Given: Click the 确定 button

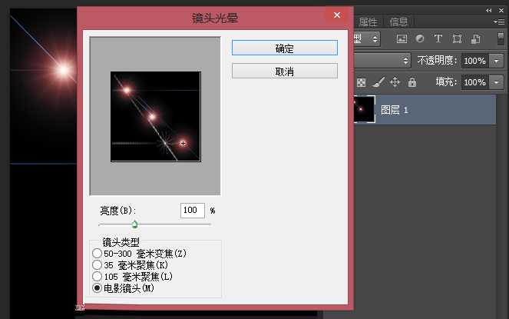Looking at the screenshot, I should click(x=284, y=48).
